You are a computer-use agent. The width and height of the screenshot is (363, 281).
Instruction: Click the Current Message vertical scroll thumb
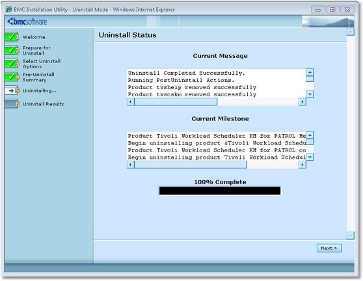click(x=310, y=79)
